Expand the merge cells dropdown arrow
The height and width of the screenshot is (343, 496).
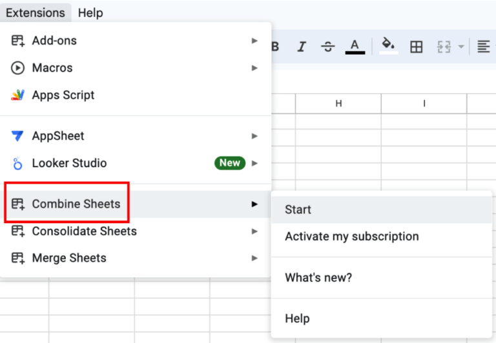(x=461, y=46)
